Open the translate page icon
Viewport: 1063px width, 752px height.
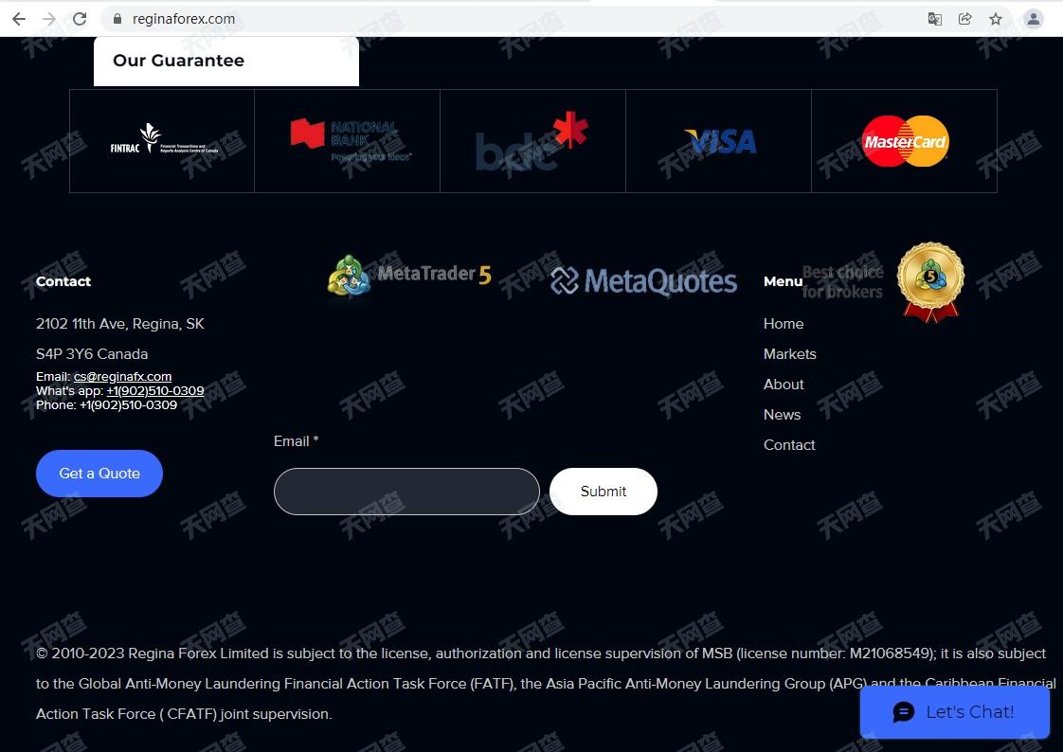(x=935, y=19)
